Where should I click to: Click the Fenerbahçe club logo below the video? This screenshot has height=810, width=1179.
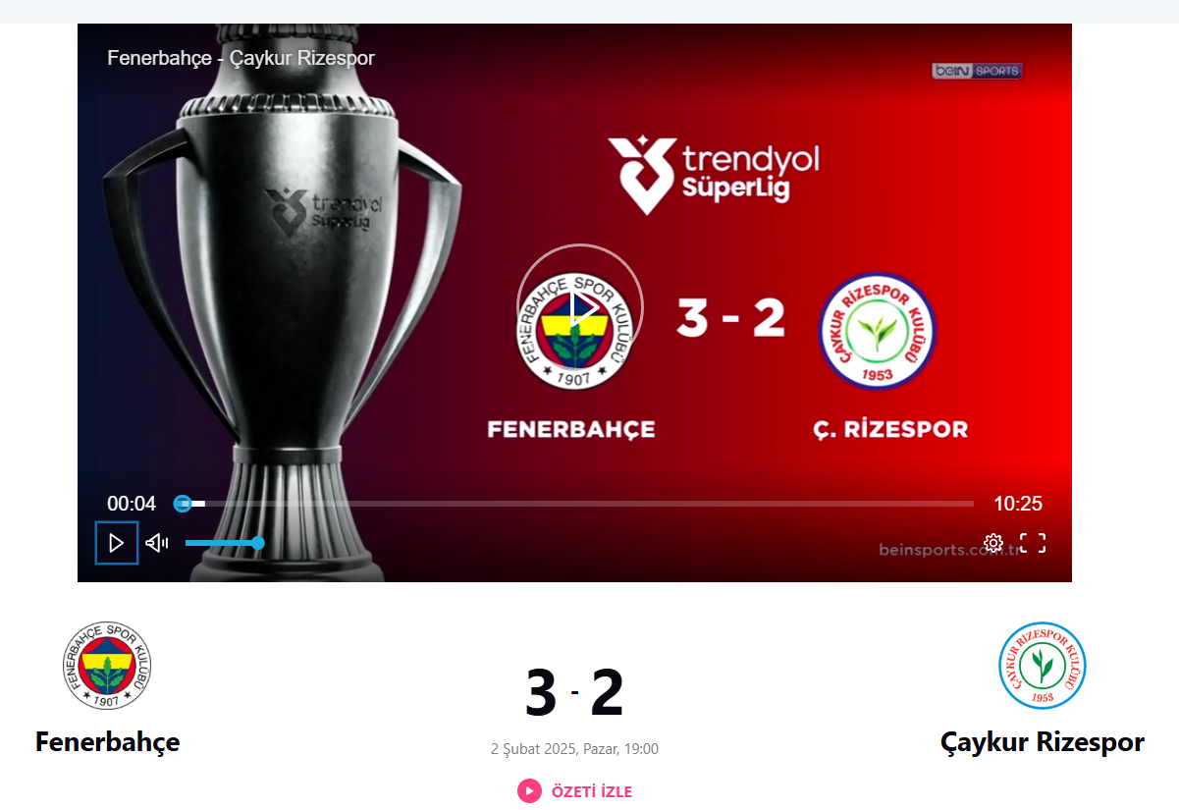click(108, 666)
